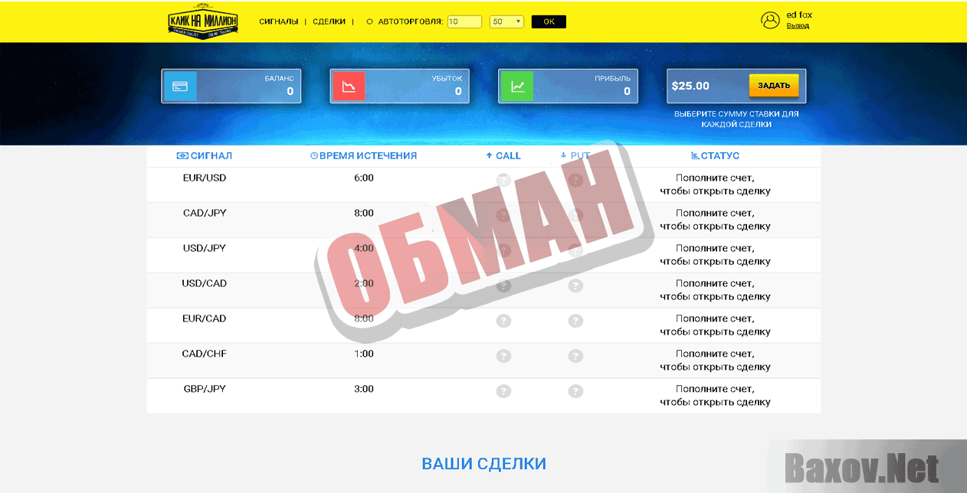Viewport: 967px width, 493px height.
Task: Click the green ПРИБЫЛЬ graph icon
Action: (x=516, y=86)
